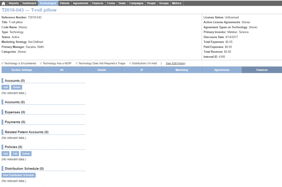The width and height of the screenshot is (282, 187).
Task: Toggle Distributions On Hold checkbox
Action: (130, 63)
